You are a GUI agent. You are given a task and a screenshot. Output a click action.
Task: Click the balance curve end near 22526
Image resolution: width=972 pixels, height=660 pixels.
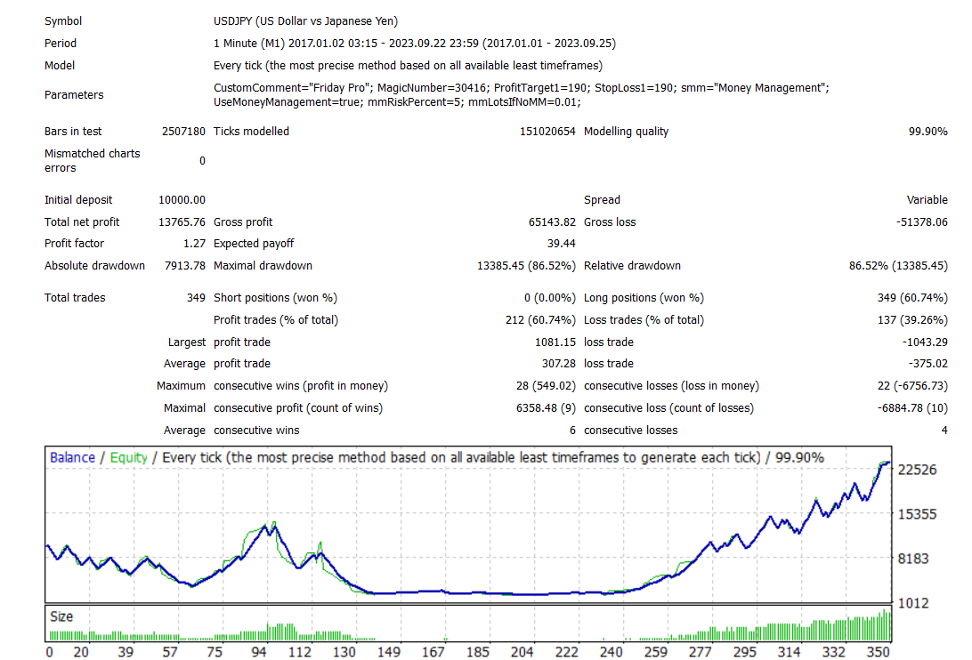click(x=888, y=463)
